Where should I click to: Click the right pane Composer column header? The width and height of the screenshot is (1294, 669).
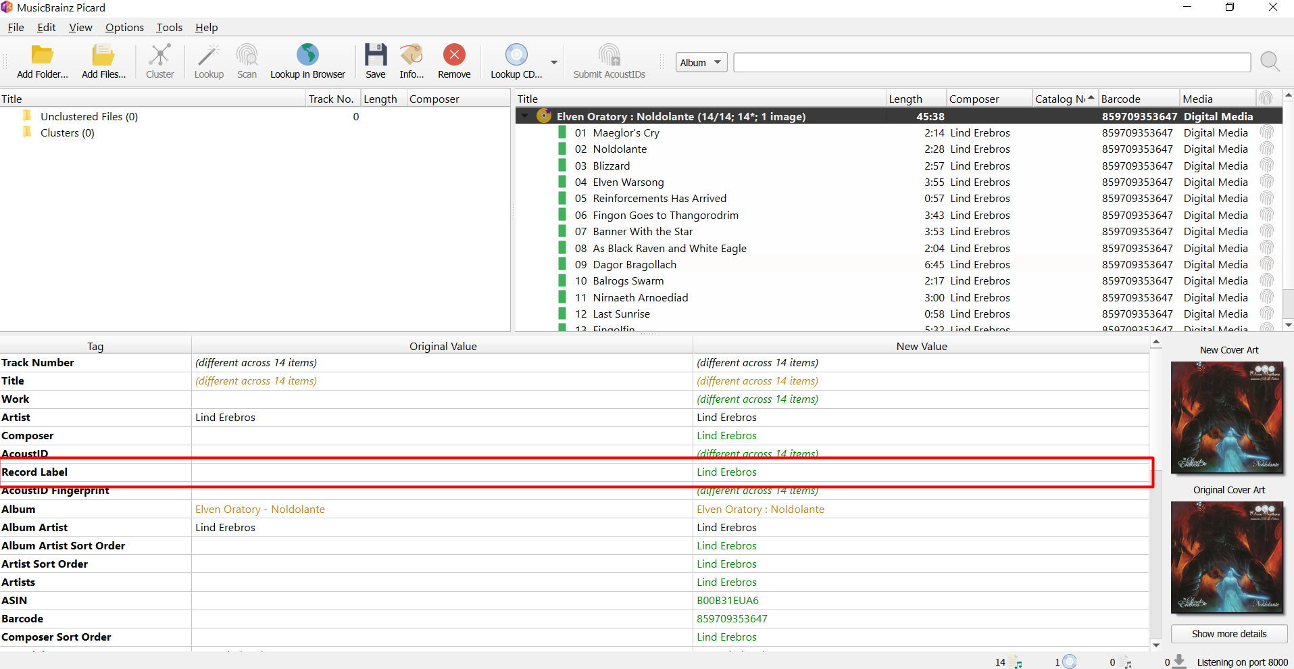(x=989, y=99)
